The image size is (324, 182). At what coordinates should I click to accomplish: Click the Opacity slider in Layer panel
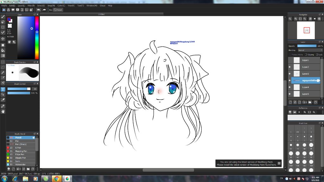[x=307, y=46]
